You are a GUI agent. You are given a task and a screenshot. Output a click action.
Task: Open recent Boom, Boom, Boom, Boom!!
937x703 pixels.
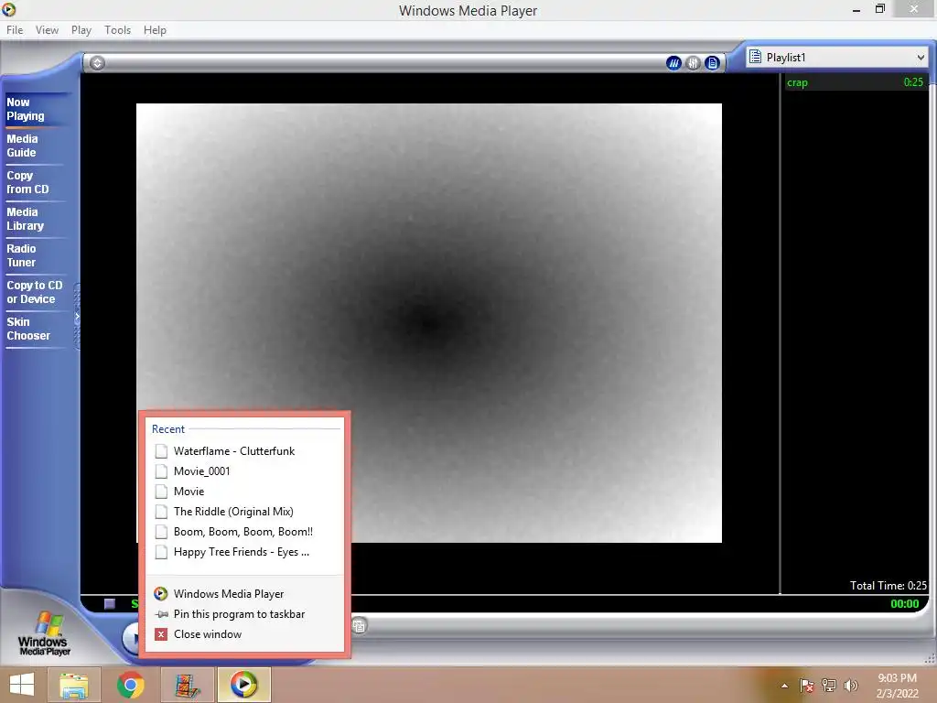click(x=243, y=532)
